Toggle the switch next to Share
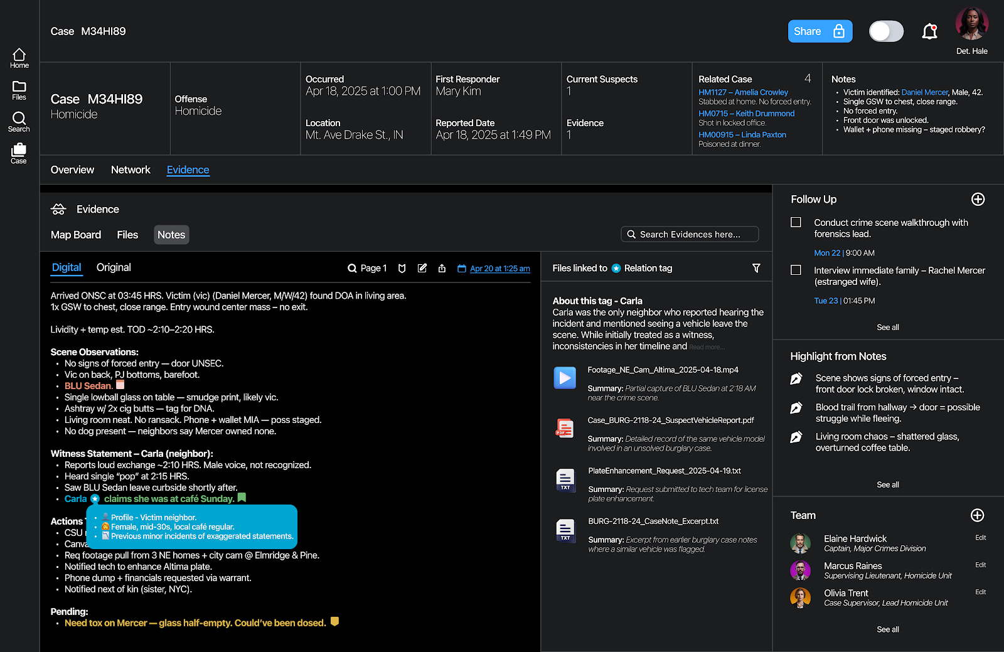The width and height of the screenshot is (1004, 652). pos(886,31)
